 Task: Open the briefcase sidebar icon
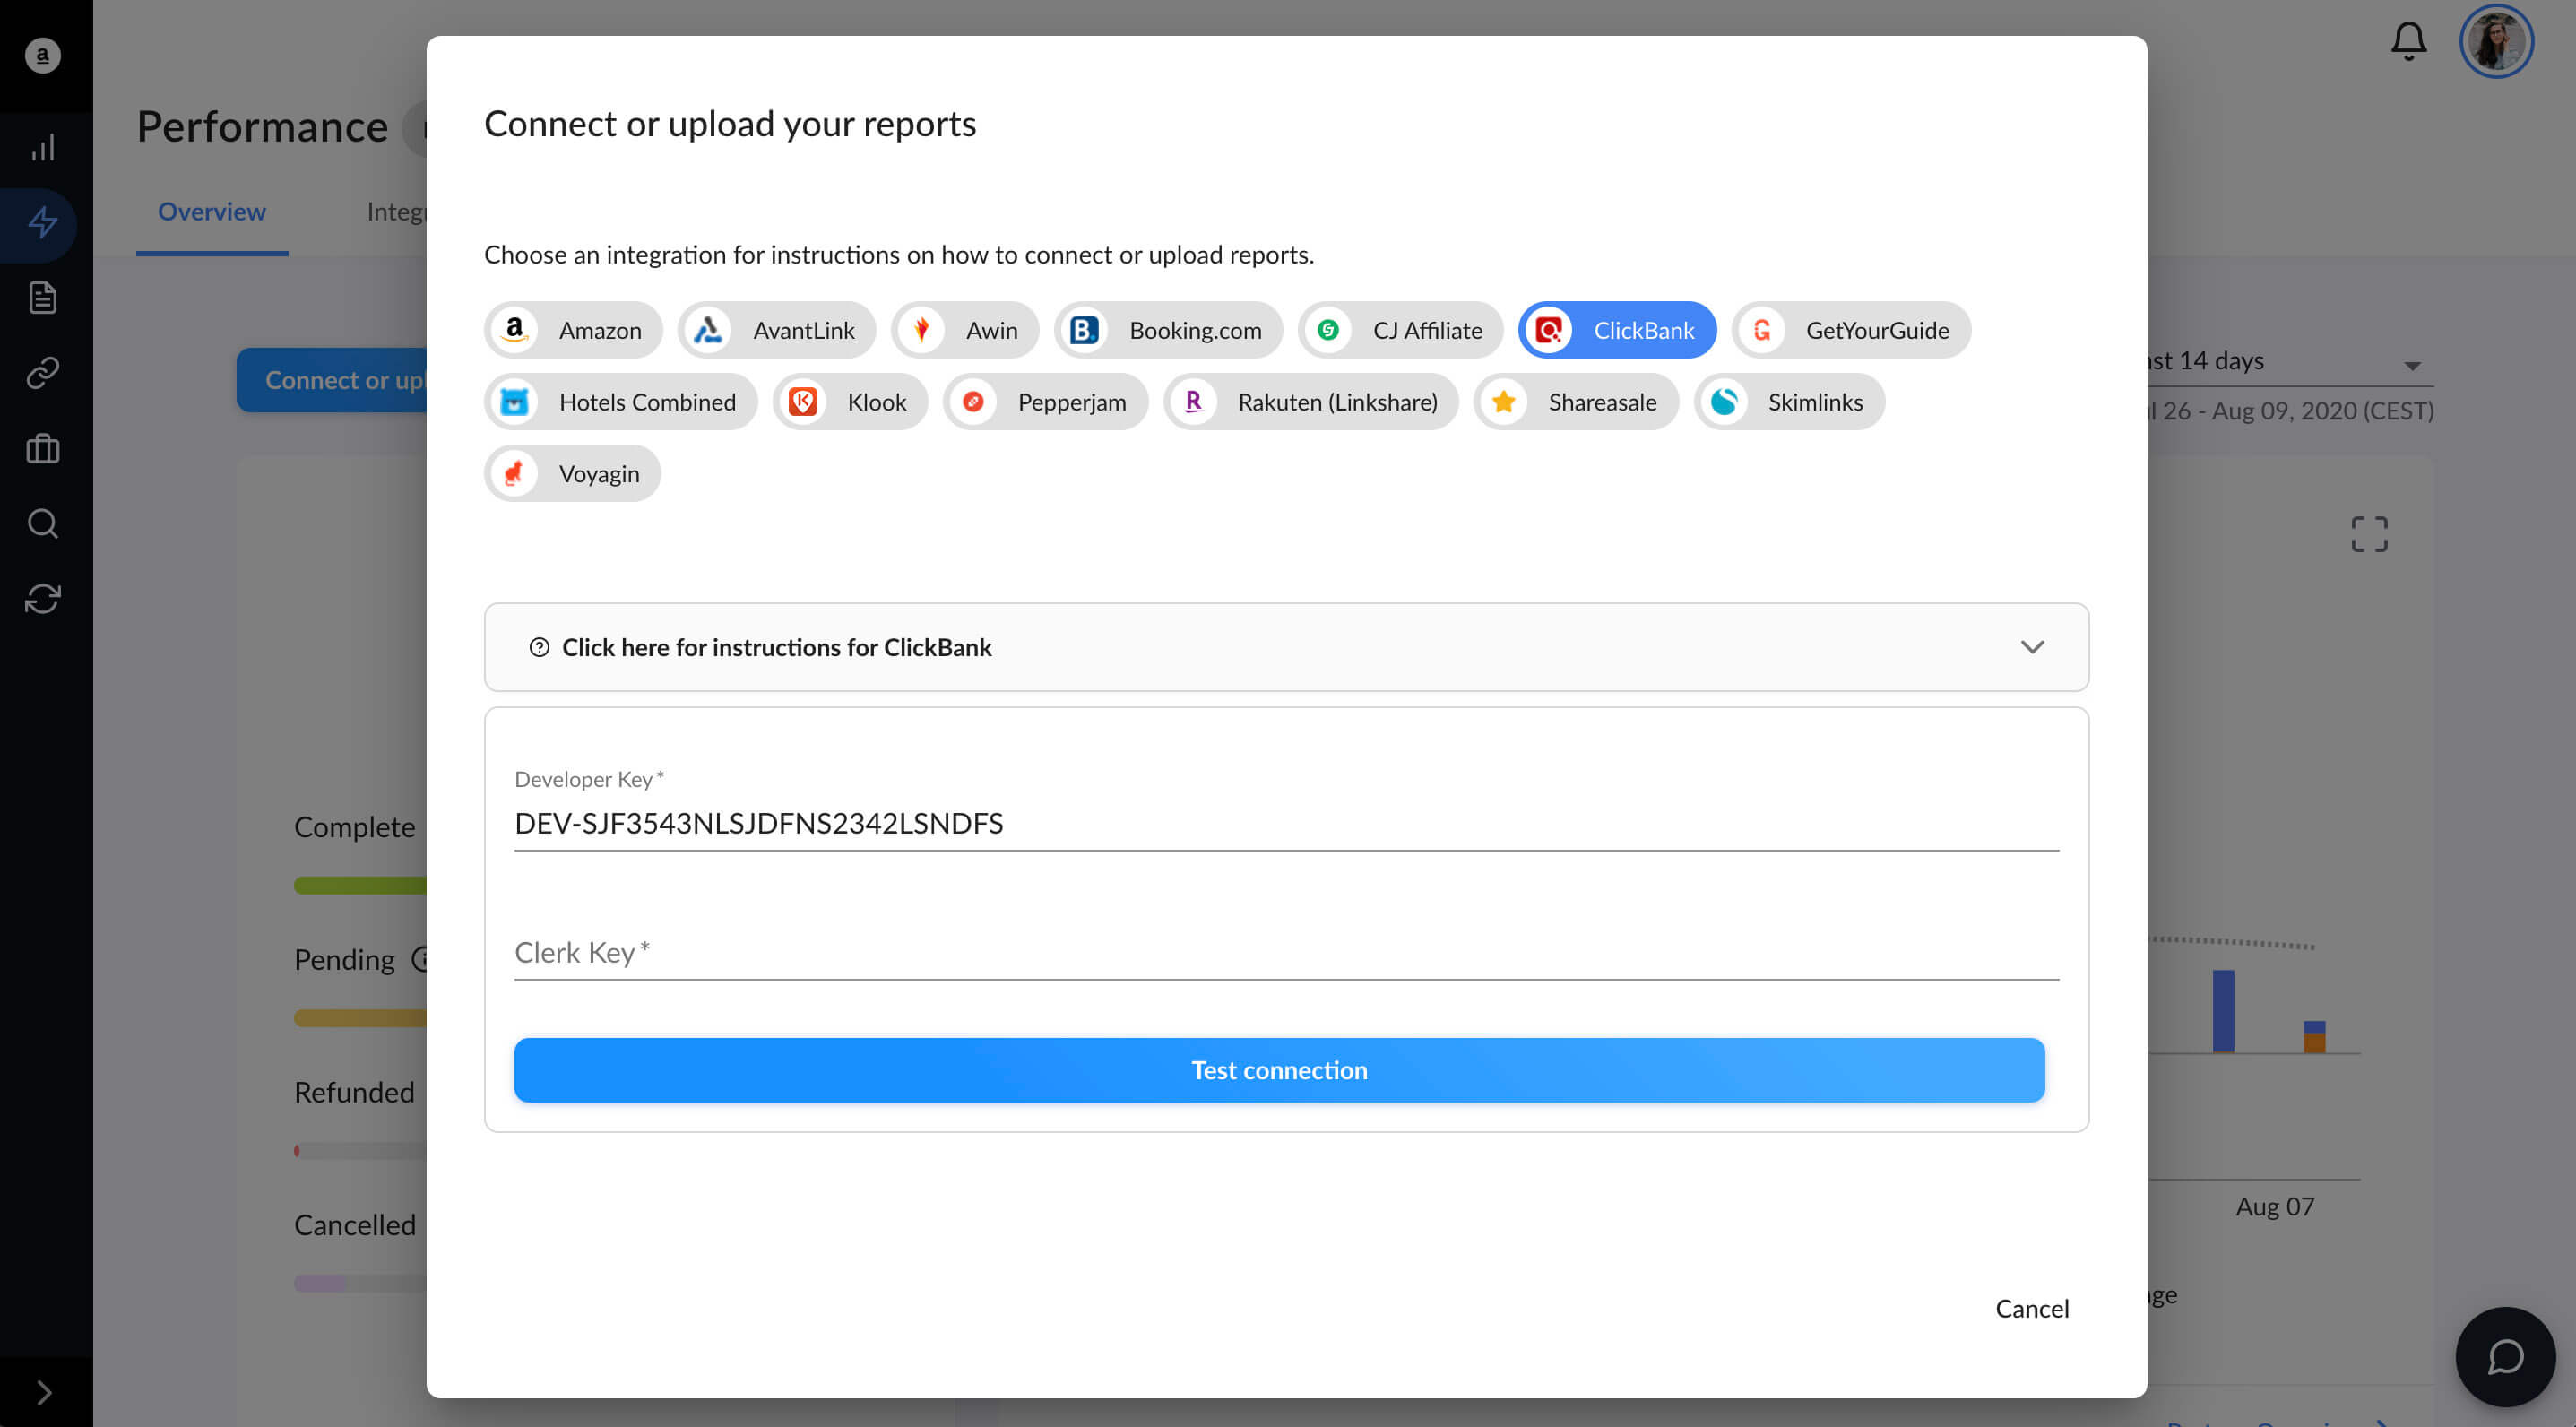42,448
